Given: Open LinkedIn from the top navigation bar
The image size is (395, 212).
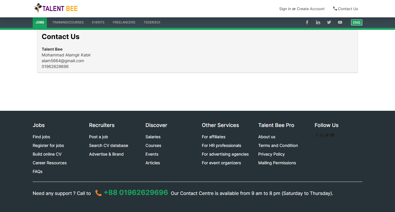Looking at the screenshot, I should [318, 22].
